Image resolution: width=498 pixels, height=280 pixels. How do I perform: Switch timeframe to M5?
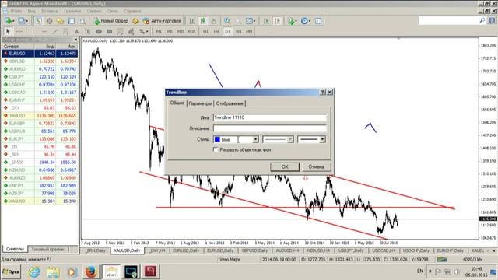(x=170, y=31)
